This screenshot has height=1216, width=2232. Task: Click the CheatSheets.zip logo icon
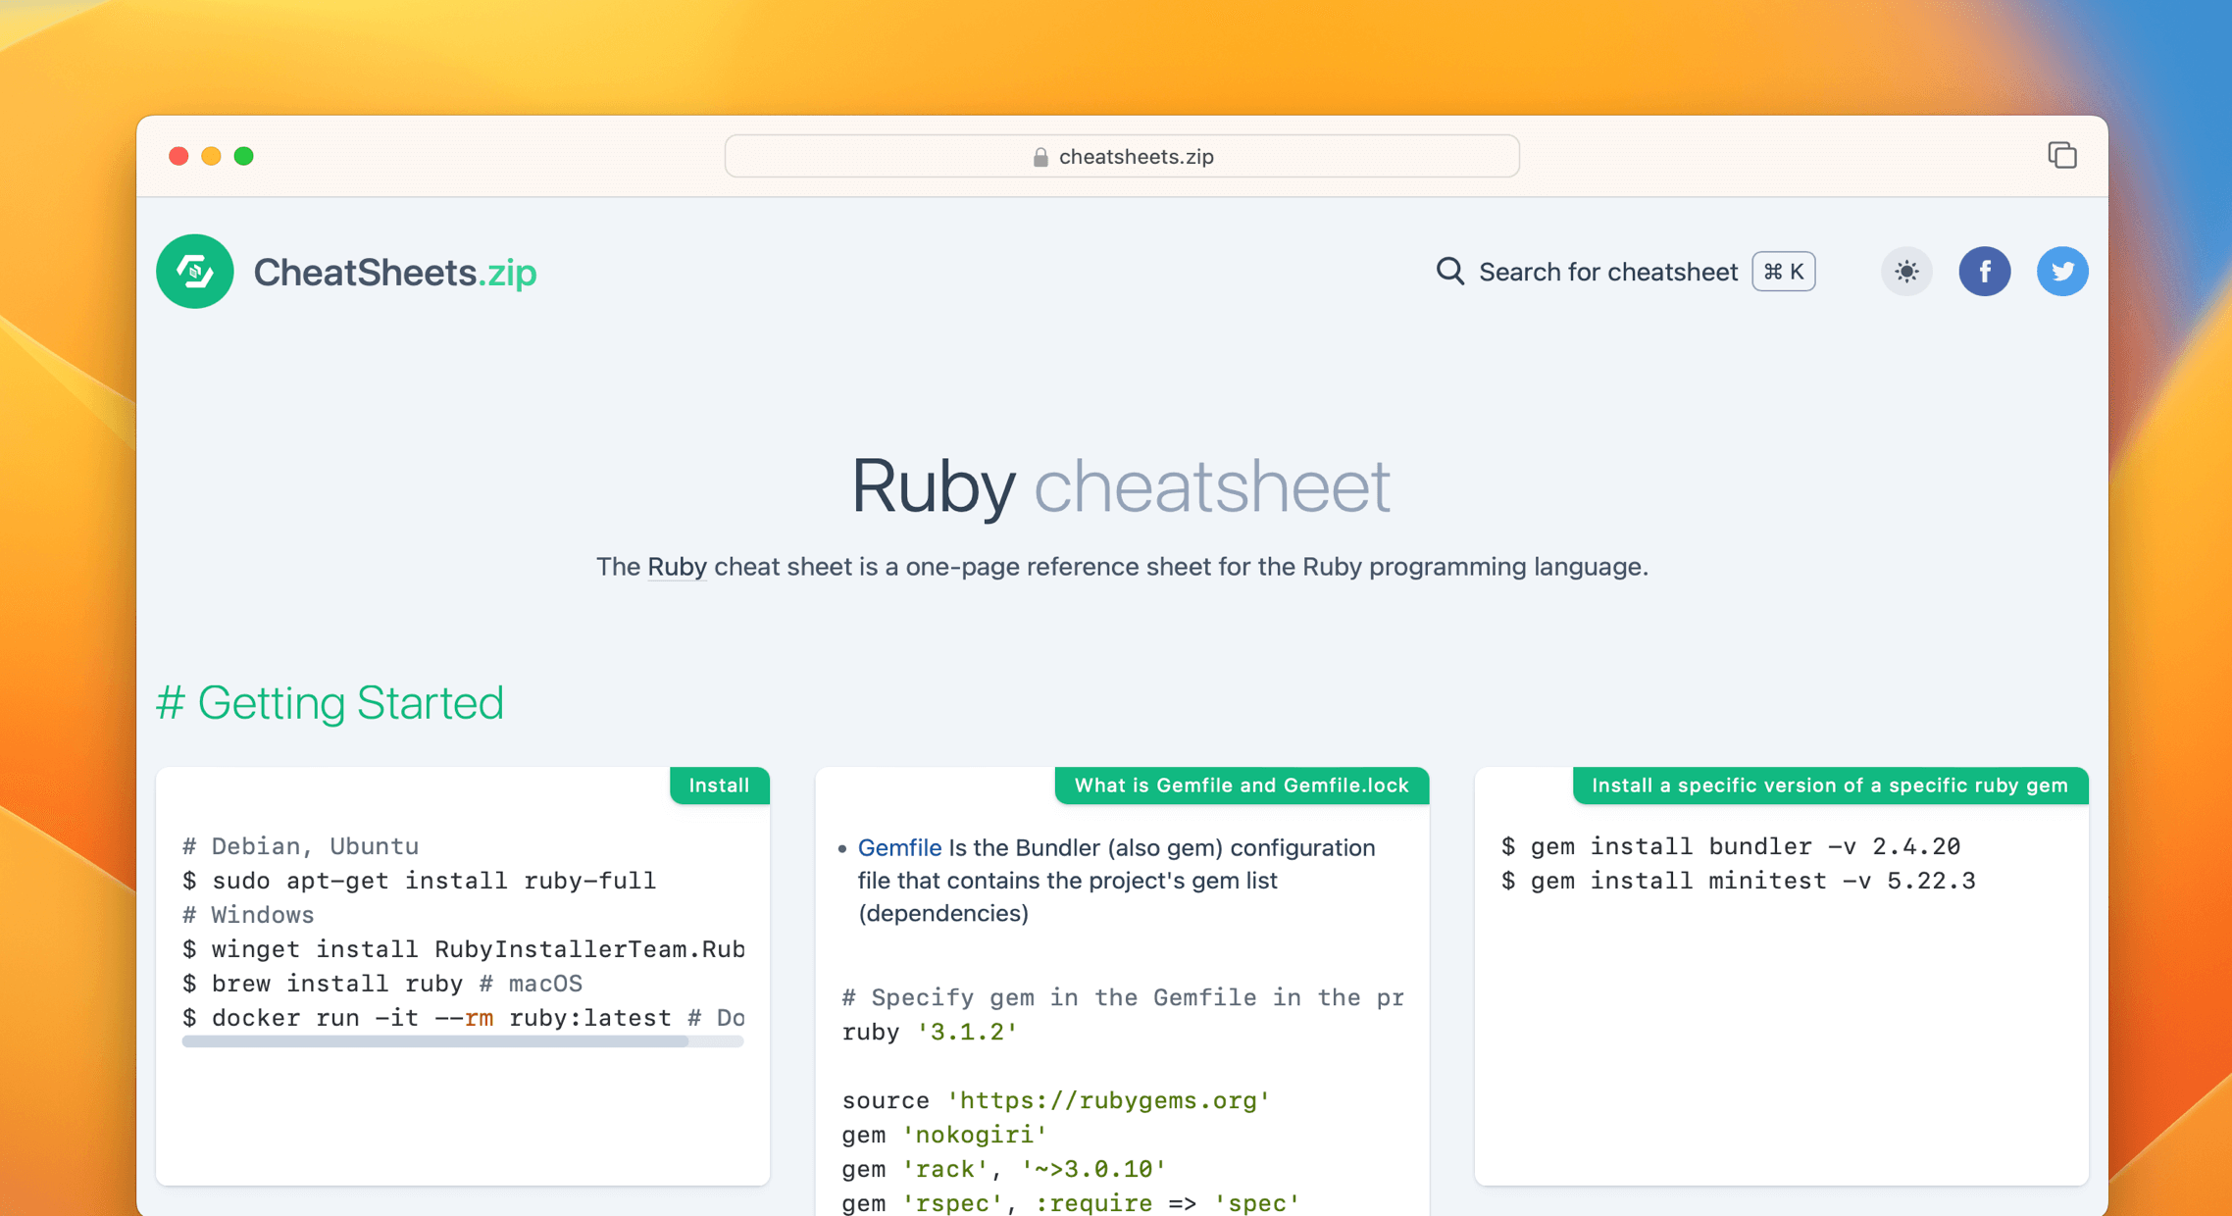(x=194, y=272)
